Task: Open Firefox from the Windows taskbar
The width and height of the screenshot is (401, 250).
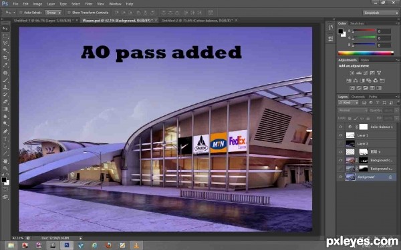Action: click(108, 245)
